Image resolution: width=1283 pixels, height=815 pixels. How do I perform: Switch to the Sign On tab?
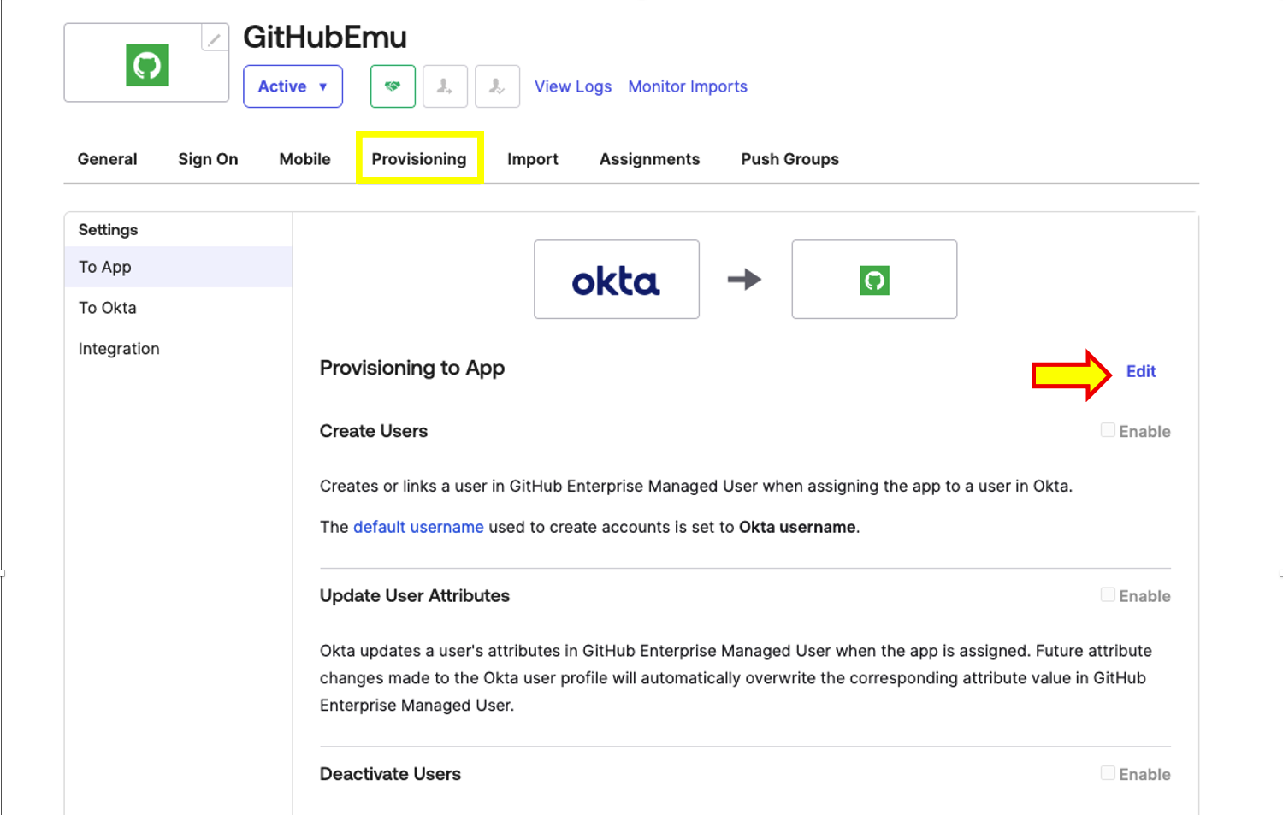[x=208, y=159]
